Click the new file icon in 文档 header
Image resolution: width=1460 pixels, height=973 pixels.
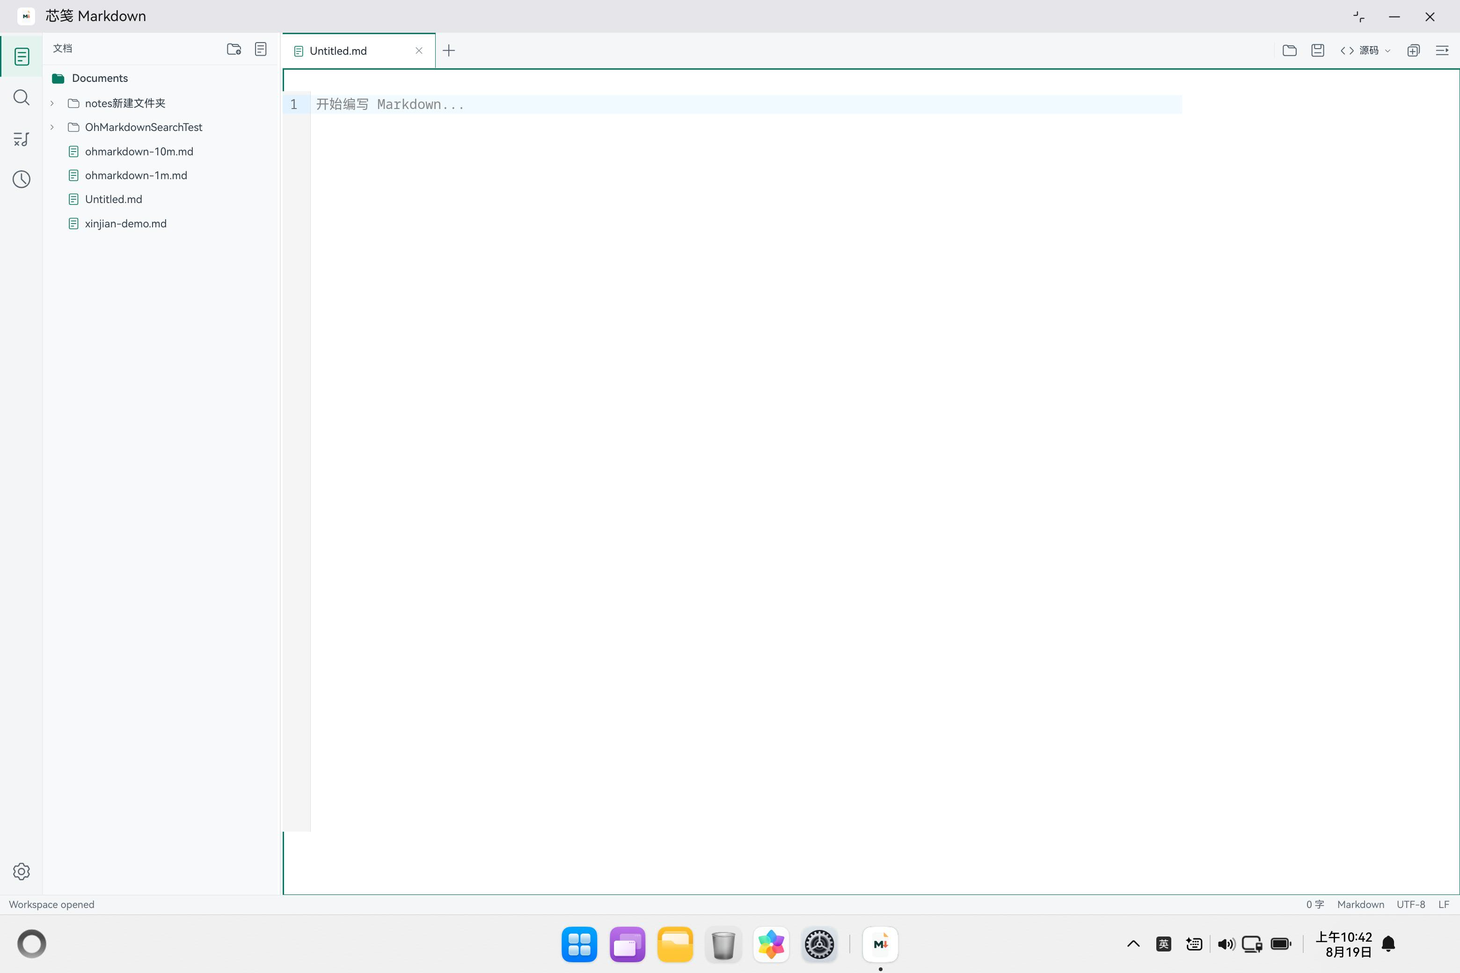(261, 49)
